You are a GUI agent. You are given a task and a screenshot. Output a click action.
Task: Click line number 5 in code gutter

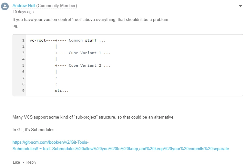click(x=23, y=65)
